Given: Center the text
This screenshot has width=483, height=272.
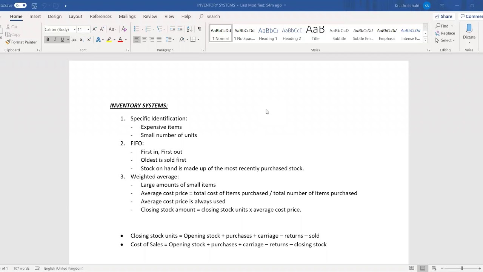Looking at the screenshot, I should pyautogui.click(x=144, y=39).
